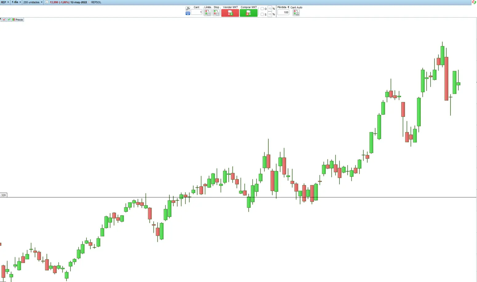Click the buy arrow icon beside Precio

click(x=9, y=19)
